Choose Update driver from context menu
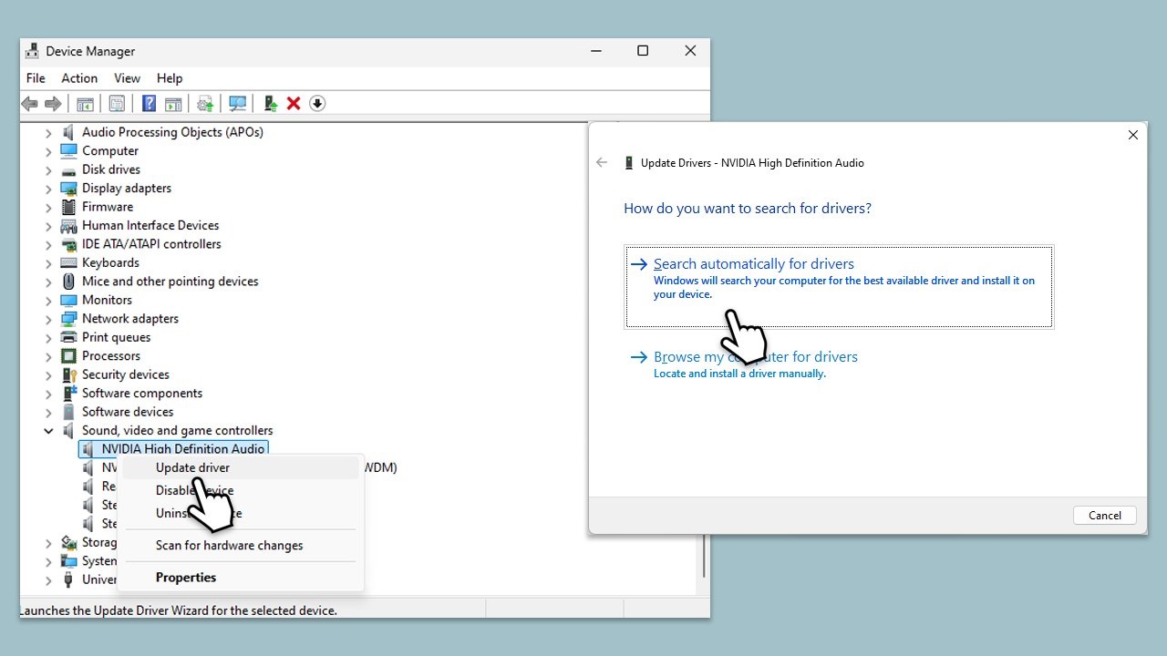Image resolution: width=1167 pixels, height=656 pixels. (x=192, y=467)
